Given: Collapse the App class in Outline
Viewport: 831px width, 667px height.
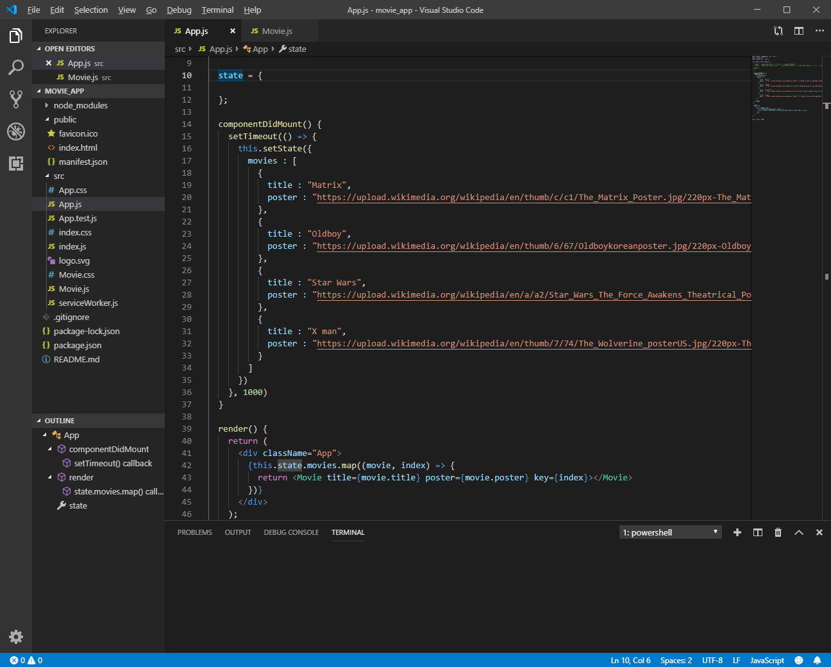Looking at the screenshot, I should coord(45,435).
